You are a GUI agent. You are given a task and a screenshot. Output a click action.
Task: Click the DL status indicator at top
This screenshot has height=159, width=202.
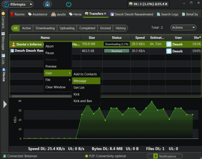point(148,4)
